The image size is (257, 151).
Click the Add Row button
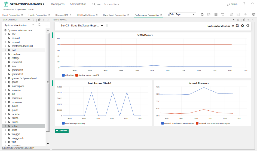point(62,131)
